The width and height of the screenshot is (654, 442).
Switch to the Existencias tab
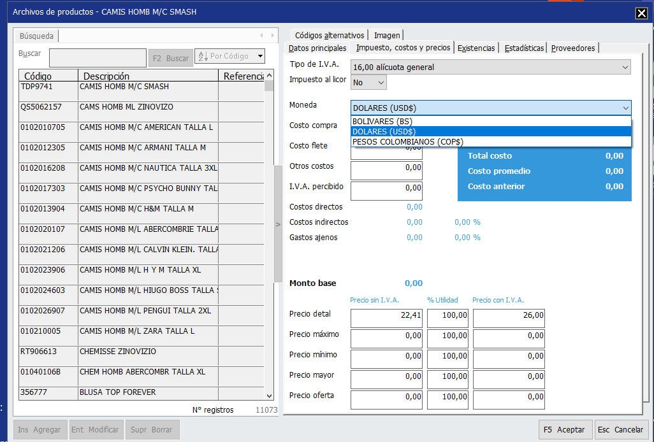(x=476, y=48)
